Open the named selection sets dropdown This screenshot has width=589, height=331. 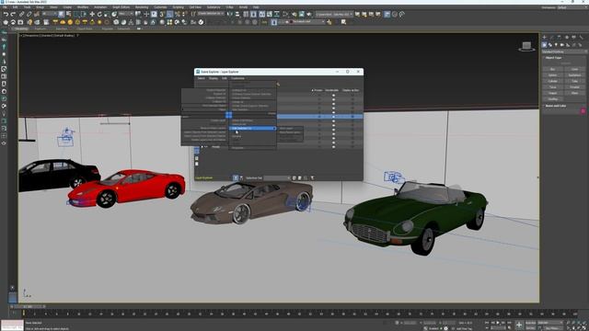pyautogui.click(x=211, y=14)
